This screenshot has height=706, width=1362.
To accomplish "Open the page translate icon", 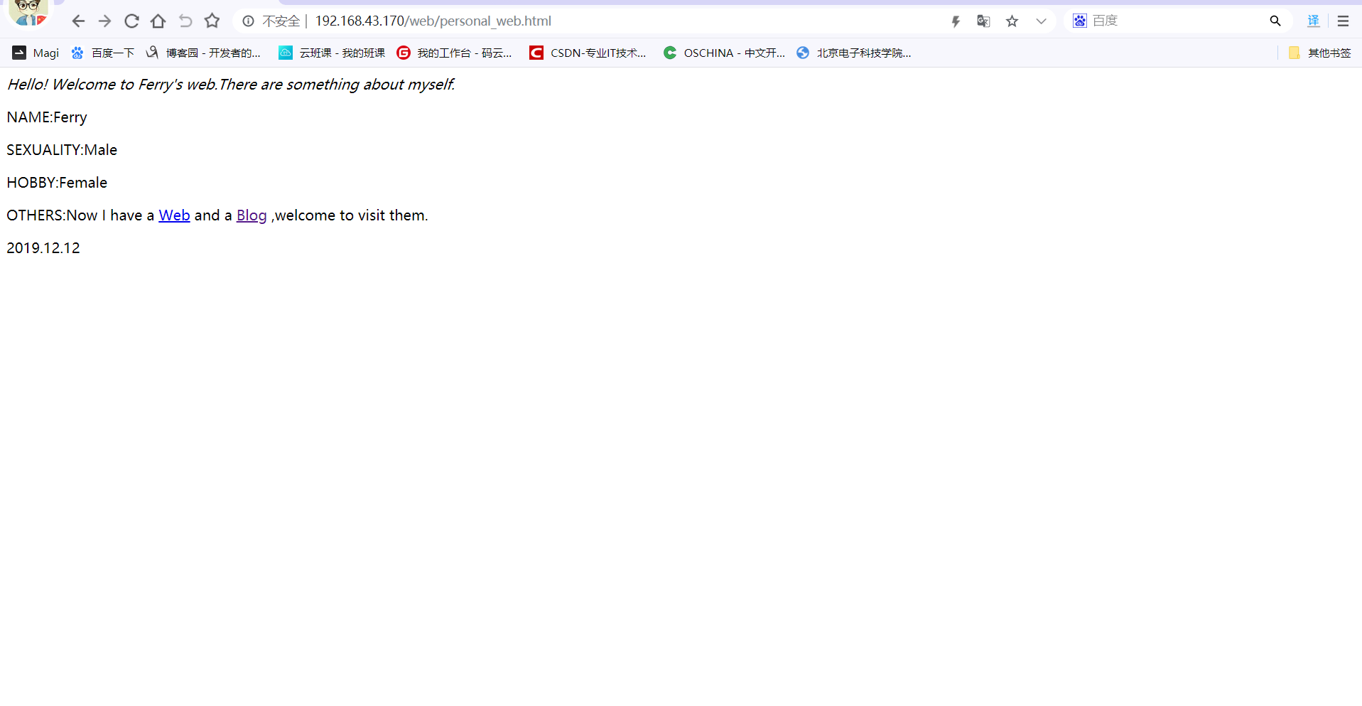I will point(983,21).
